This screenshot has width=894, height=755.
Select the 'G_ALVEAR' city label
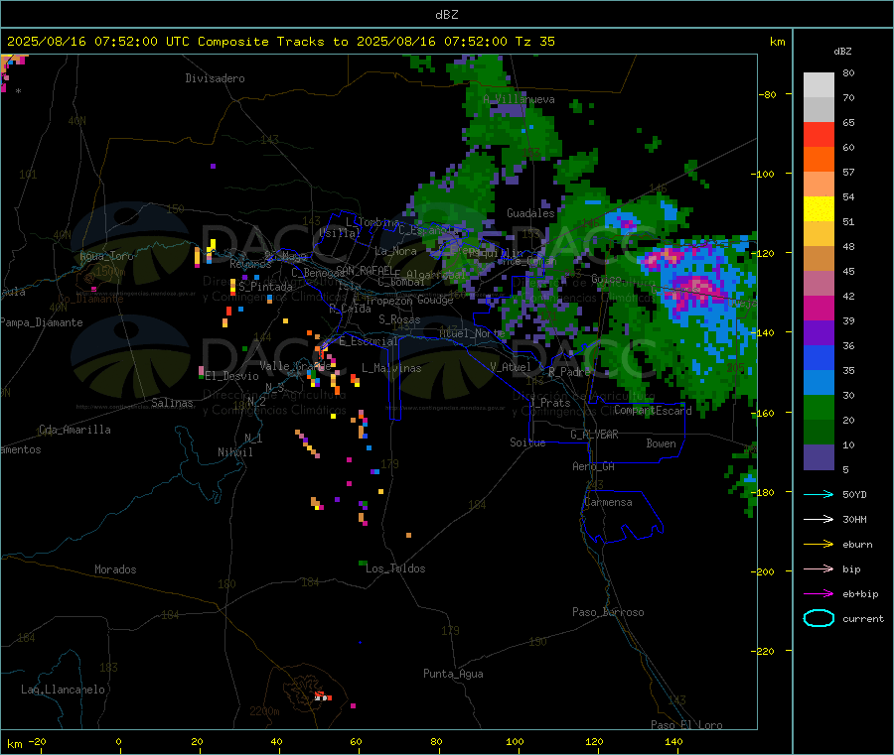[594, 435]
